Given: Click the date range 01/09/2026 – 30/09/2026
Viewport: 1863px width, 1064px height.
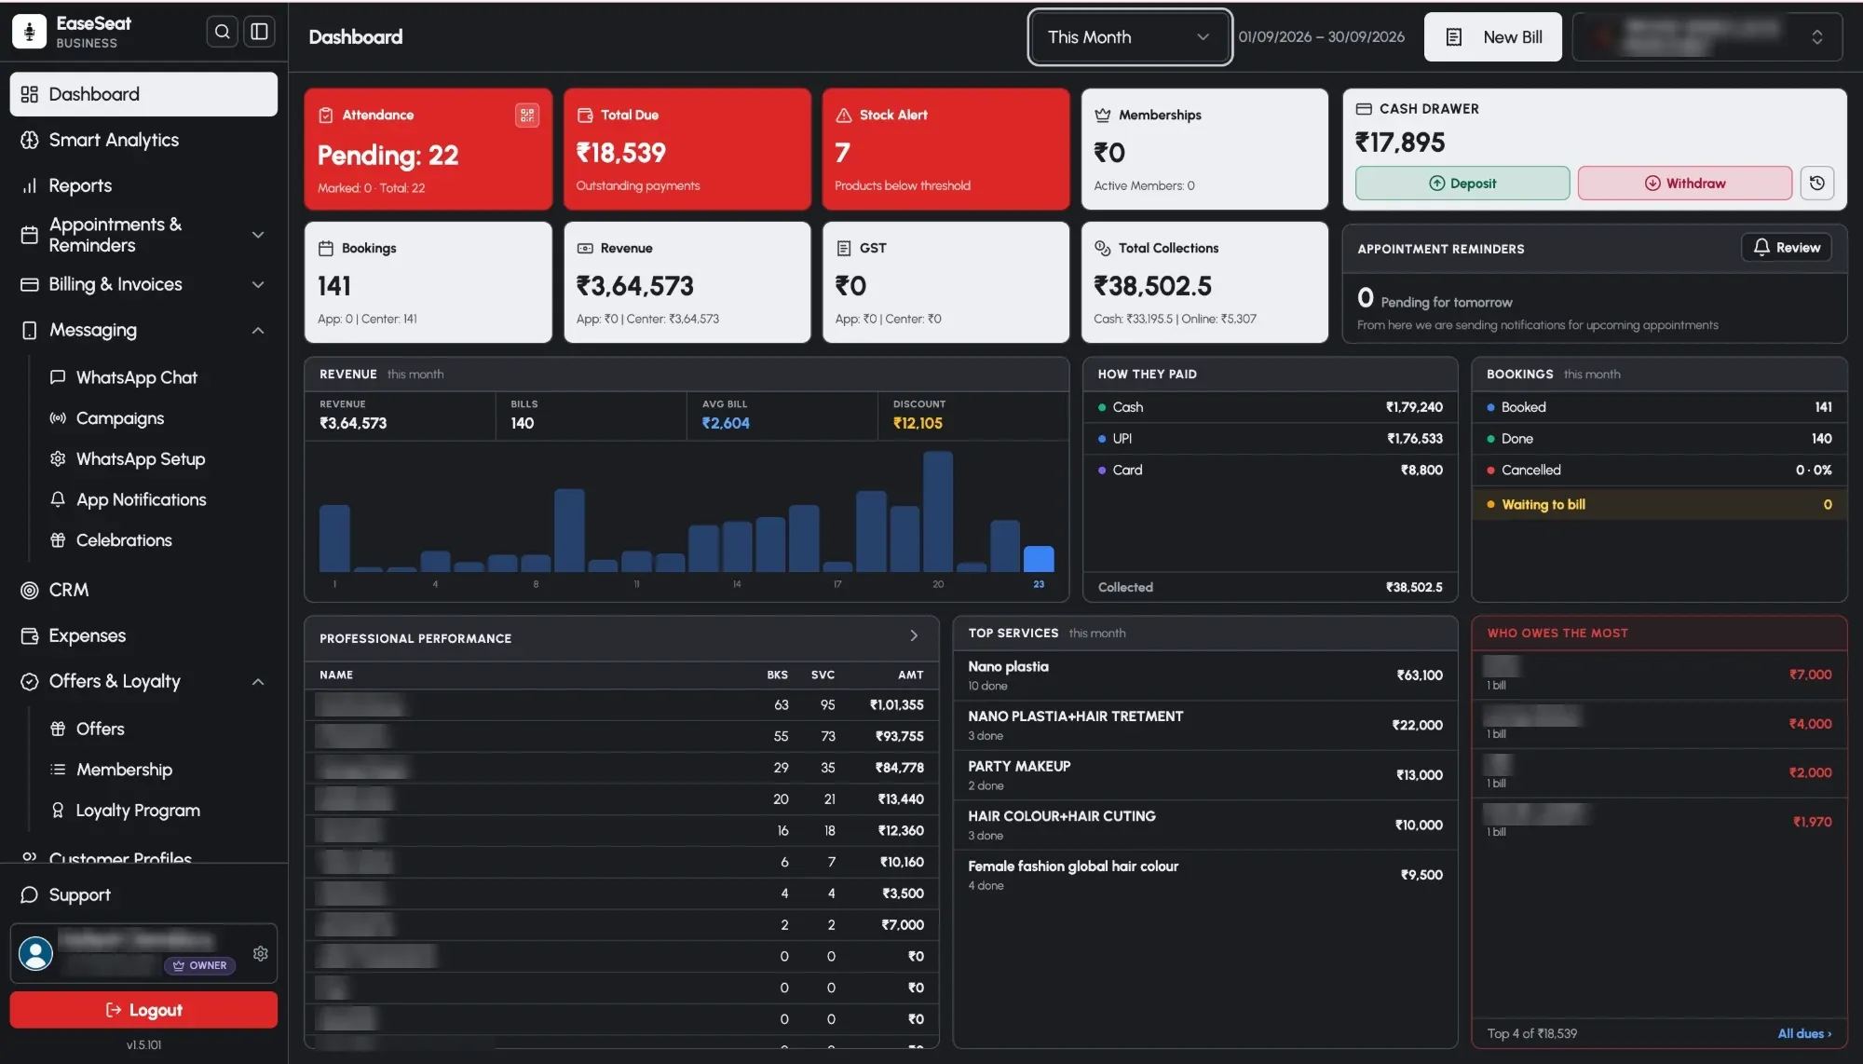Looking at the screenshot, I should pos(1321,37).
